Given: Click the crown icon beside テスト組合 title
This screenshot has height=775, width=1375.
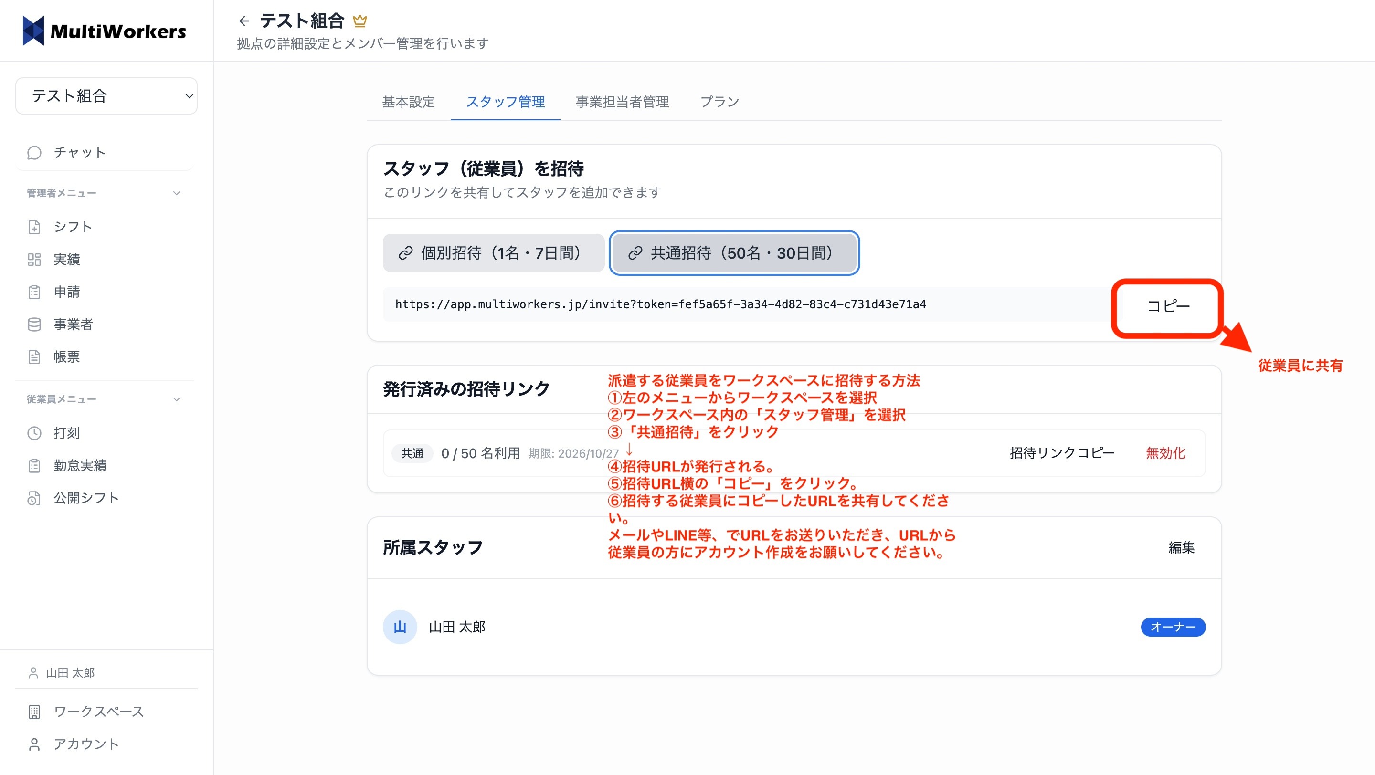Looking at the screenshot, I should click(360, 21).
